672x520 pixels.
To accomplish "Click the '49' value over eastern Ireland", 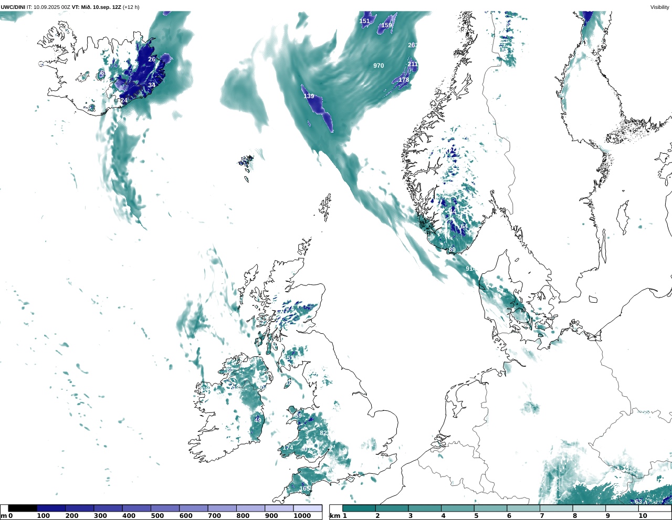I will 258,420.
